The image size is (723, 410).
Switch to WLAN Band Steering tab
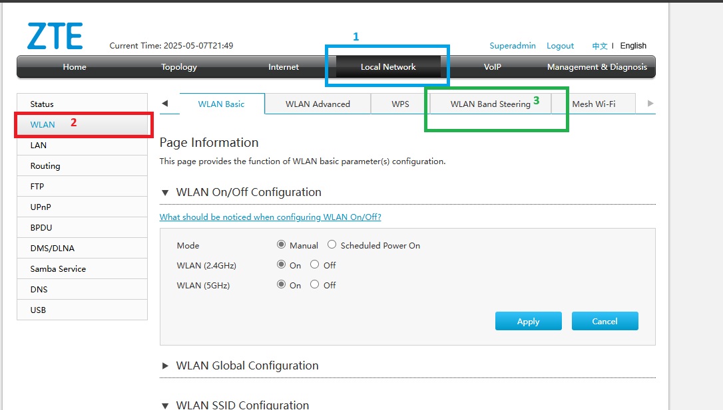pyautogui.click(x=490, y=104)
